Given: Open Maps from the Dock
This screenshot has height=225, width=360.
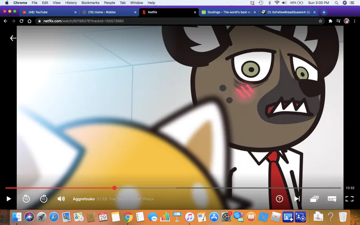Looking at the screenshot, I should pyautogui.click(x=78, y=217).
